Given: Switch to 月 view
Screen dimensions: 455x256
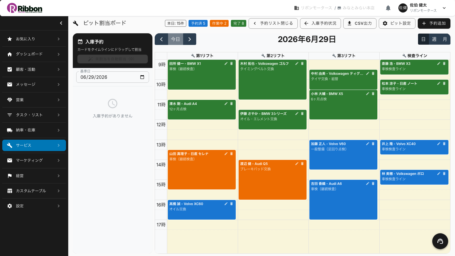Looking at the screenshot, I should (x=445, y=39).
